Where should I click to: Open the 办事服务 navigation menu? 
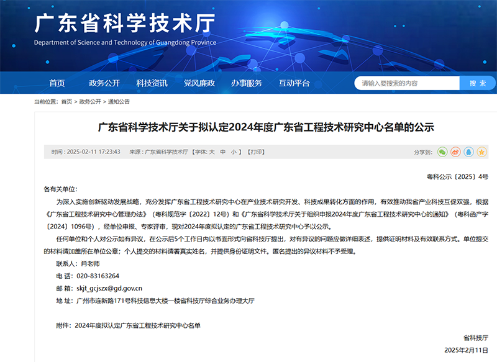[248, 83]
